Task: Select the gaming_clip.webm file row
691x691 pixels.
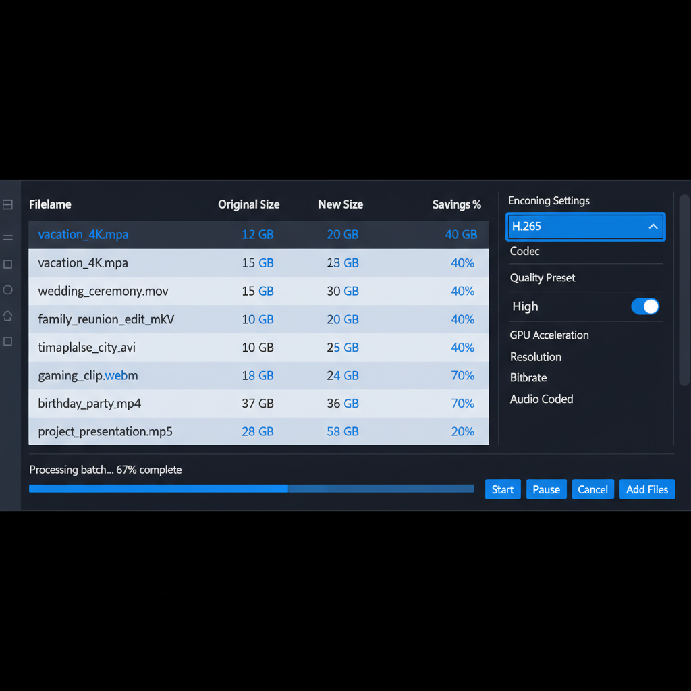Action: (x=258, y=376)
